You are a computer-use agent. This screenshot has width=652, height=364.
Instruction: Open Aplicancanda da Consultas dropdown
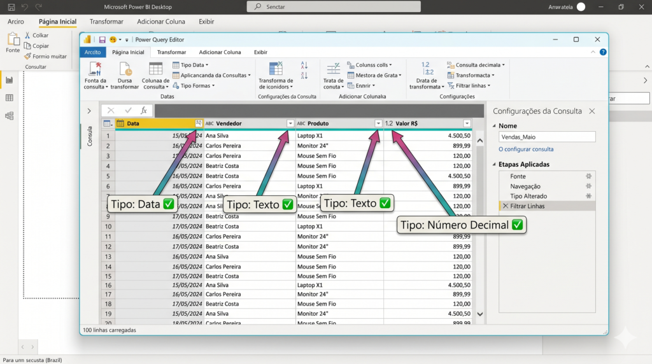pos(211,75)
